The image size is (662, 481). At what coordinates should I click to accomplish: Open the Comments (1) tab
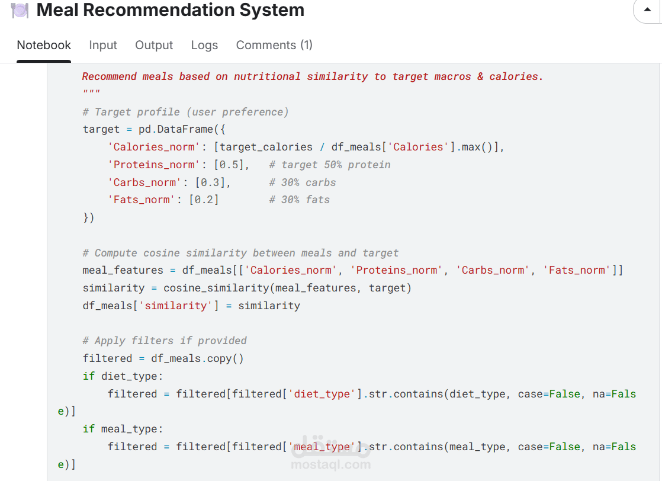274,45
